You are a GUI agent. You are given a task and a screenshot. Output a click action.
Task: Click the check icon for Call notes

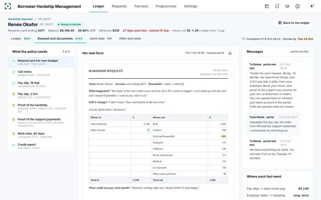14,72
